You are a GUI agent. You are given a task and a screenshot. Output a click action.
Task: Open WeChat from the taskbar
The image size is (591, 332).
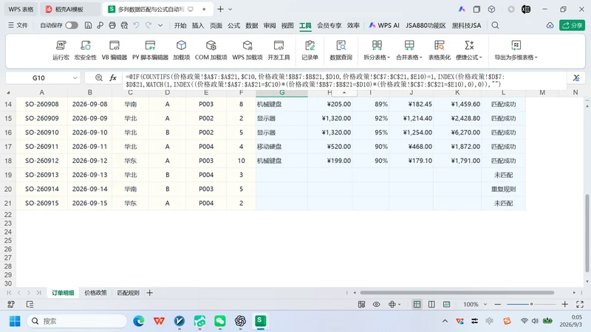pos(220,321)
